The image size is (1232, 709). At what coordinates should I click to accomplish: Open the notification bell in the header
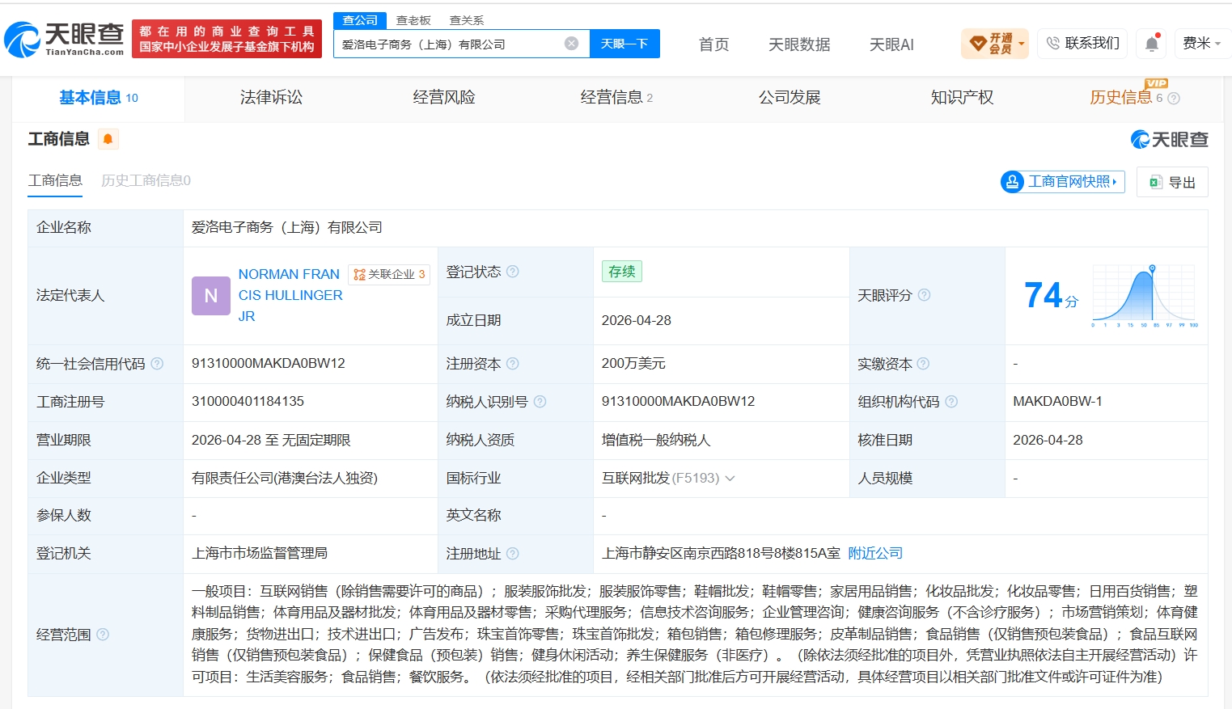click(x=1152, y=44)
